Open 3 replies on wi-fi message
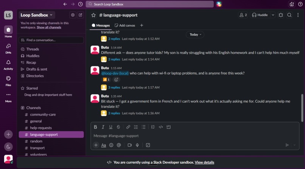 [x=114, y=87]
